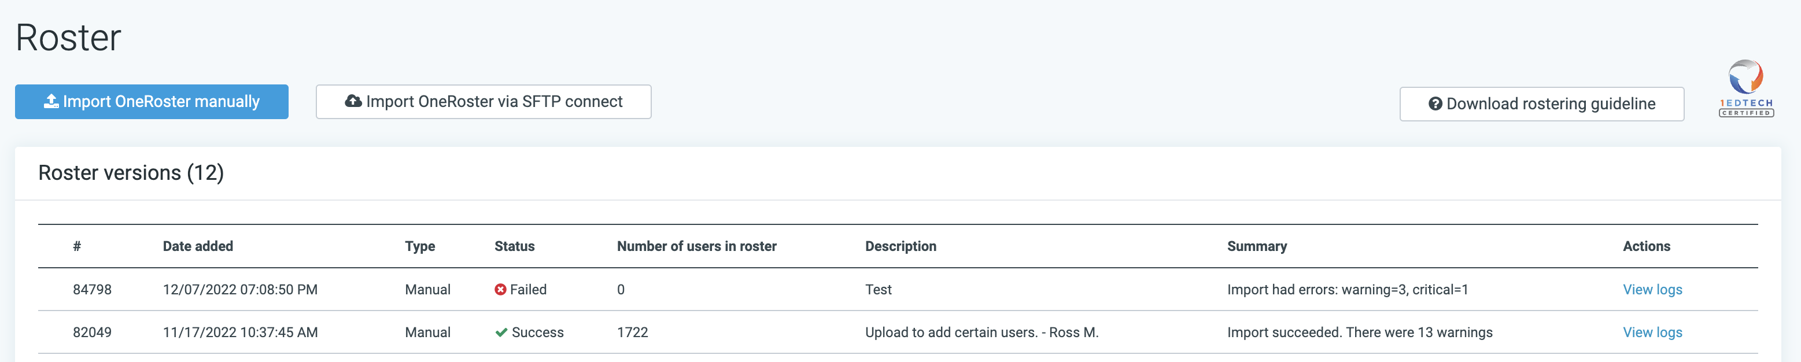Screen dimensions: 1801x362
Task: View logs for the failed import 84798
Action: (1652, 289)
